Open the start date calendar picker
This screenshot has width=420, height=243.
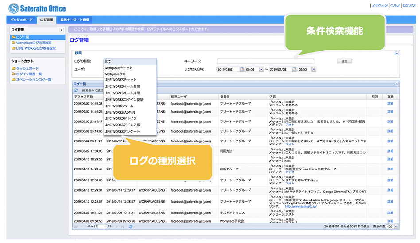(242, 69)
